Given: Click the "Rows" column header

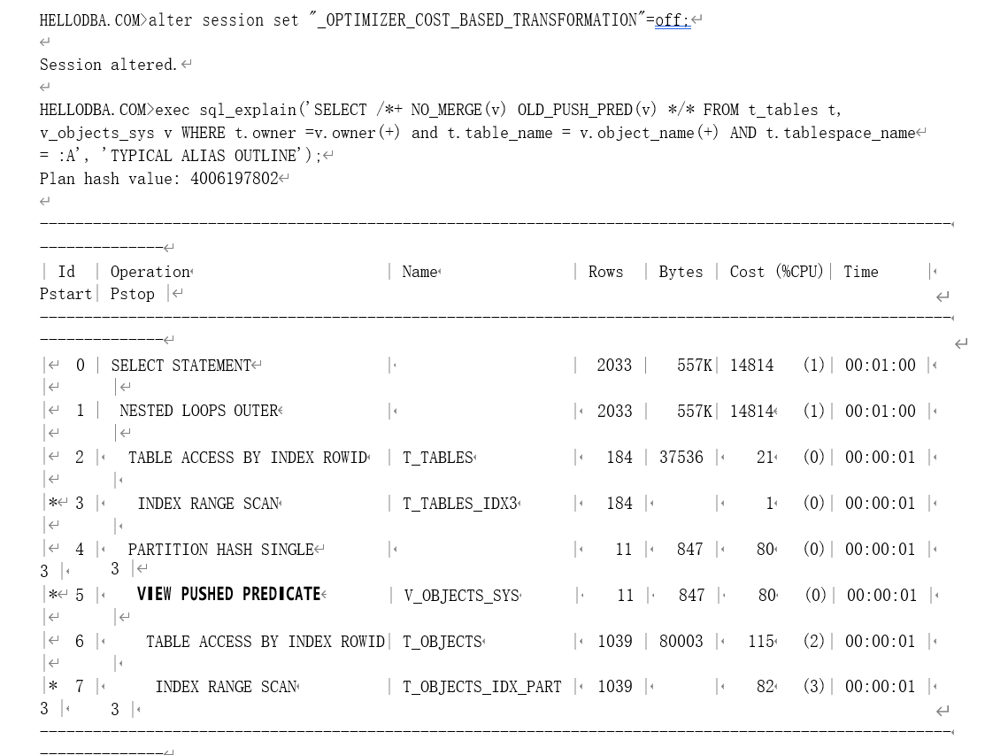Looking at the screenshot, I should [x=605, y=272].
